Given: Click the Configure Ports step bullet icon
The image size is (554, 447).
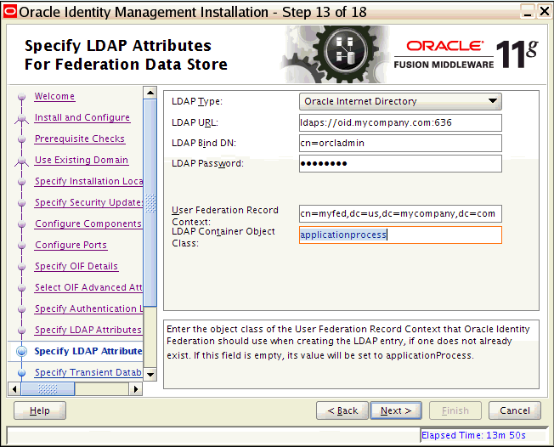Looking at the screenshot, I should (22, 246).
